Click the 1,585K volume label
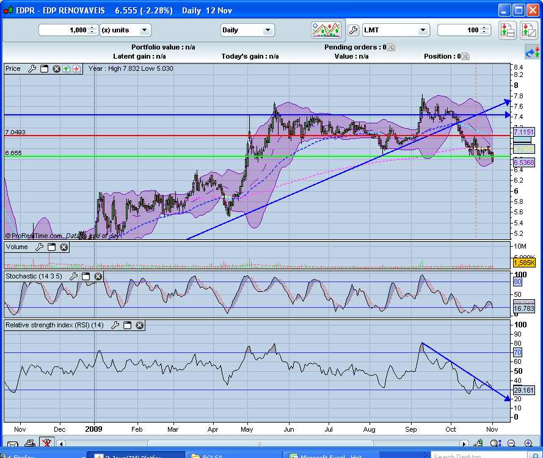The height and width of the screenshot is (458, 543). pyautogui.click(x=524, y=263)
